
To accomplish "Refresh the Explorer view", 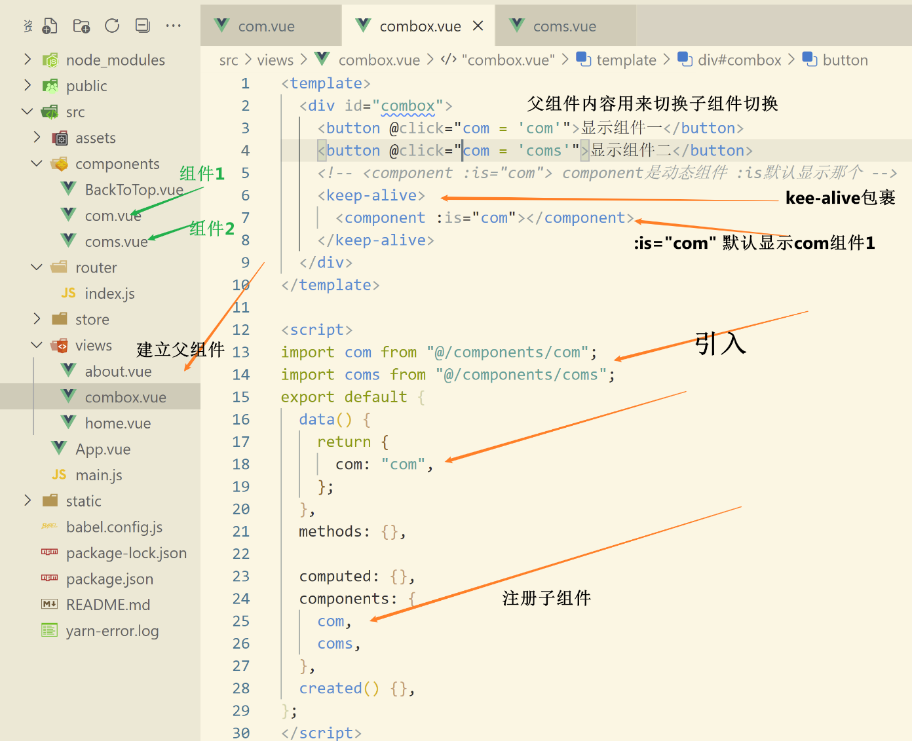I will click(111, 26).
